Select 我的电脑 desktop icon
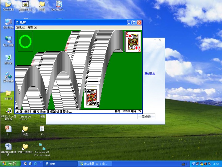This screenshot has width=222, height=167. (8, 24)
